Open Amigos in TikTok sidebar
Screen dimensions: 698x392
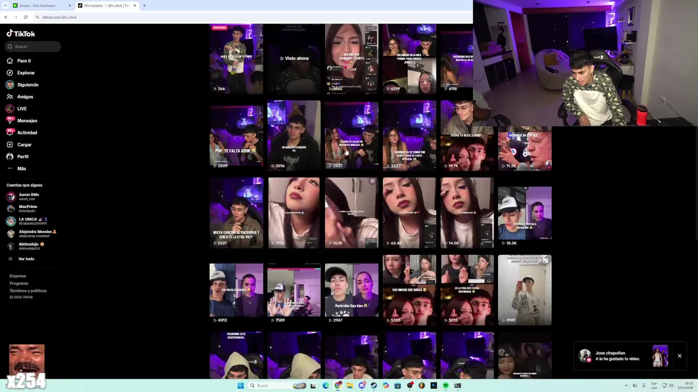[x=20, y=97]
